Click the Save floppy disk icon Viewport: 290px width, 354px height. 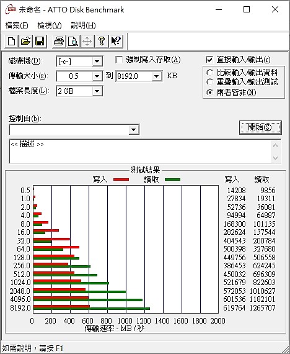(40, 42)
